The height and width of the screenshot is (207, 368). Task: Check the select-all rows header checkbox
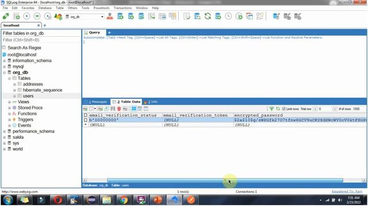click(86, 115)
